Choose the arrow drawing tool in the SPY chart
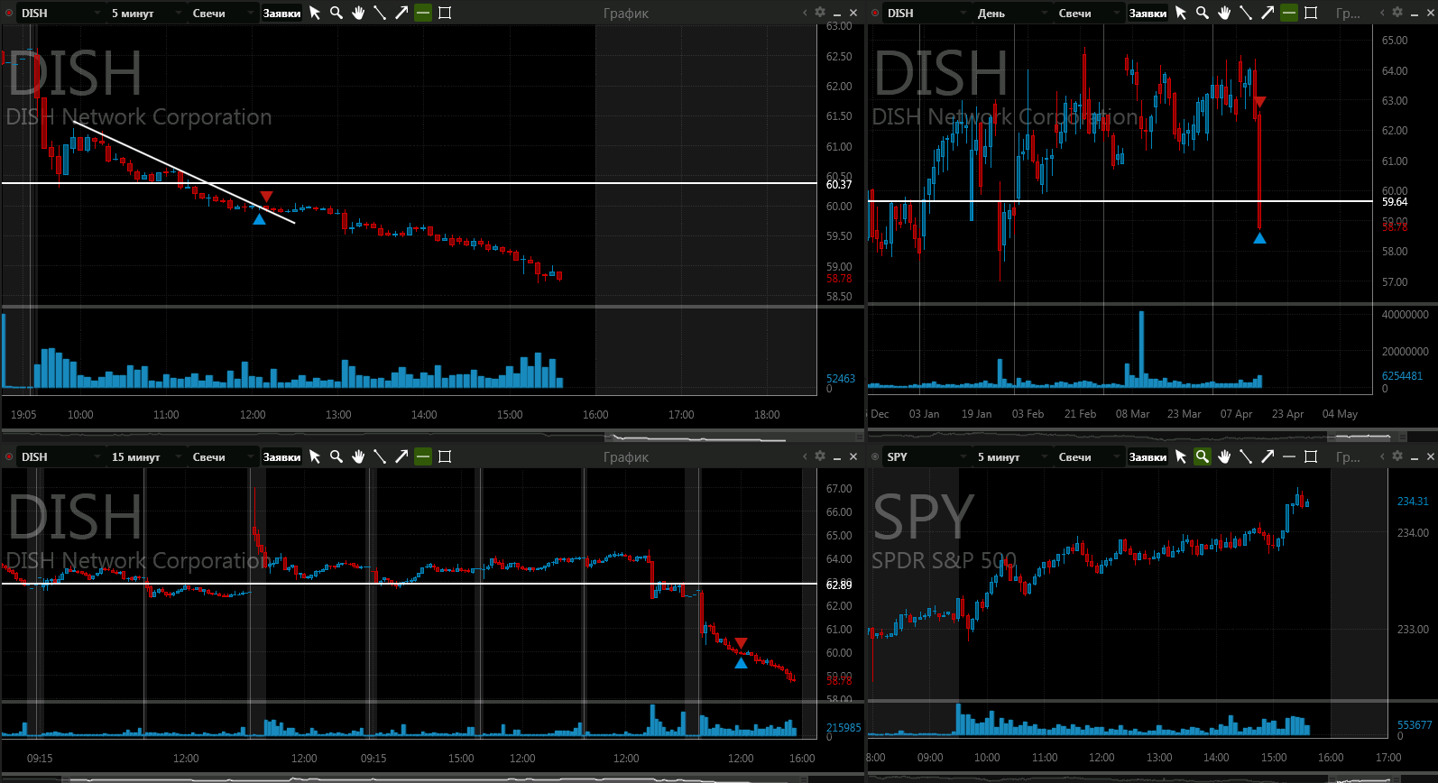The height and width of the screenshot is (783, 1438). point(1267,456)
